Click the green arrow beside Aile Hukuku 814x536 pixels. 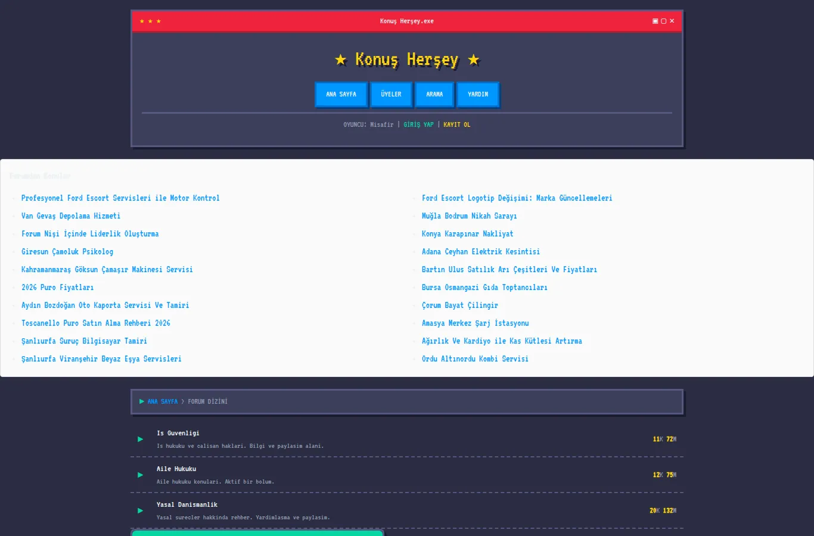coord(141,475)
